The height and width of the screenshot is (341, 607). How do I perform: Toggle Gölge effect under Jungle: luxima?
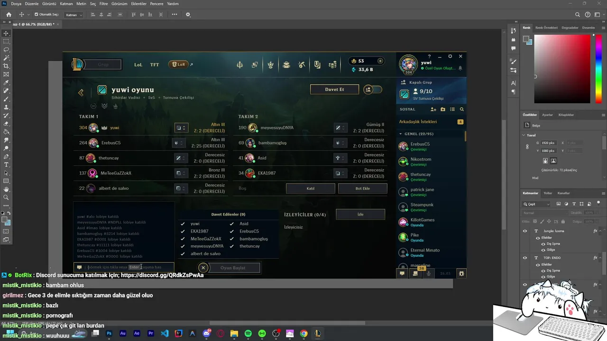543,250
